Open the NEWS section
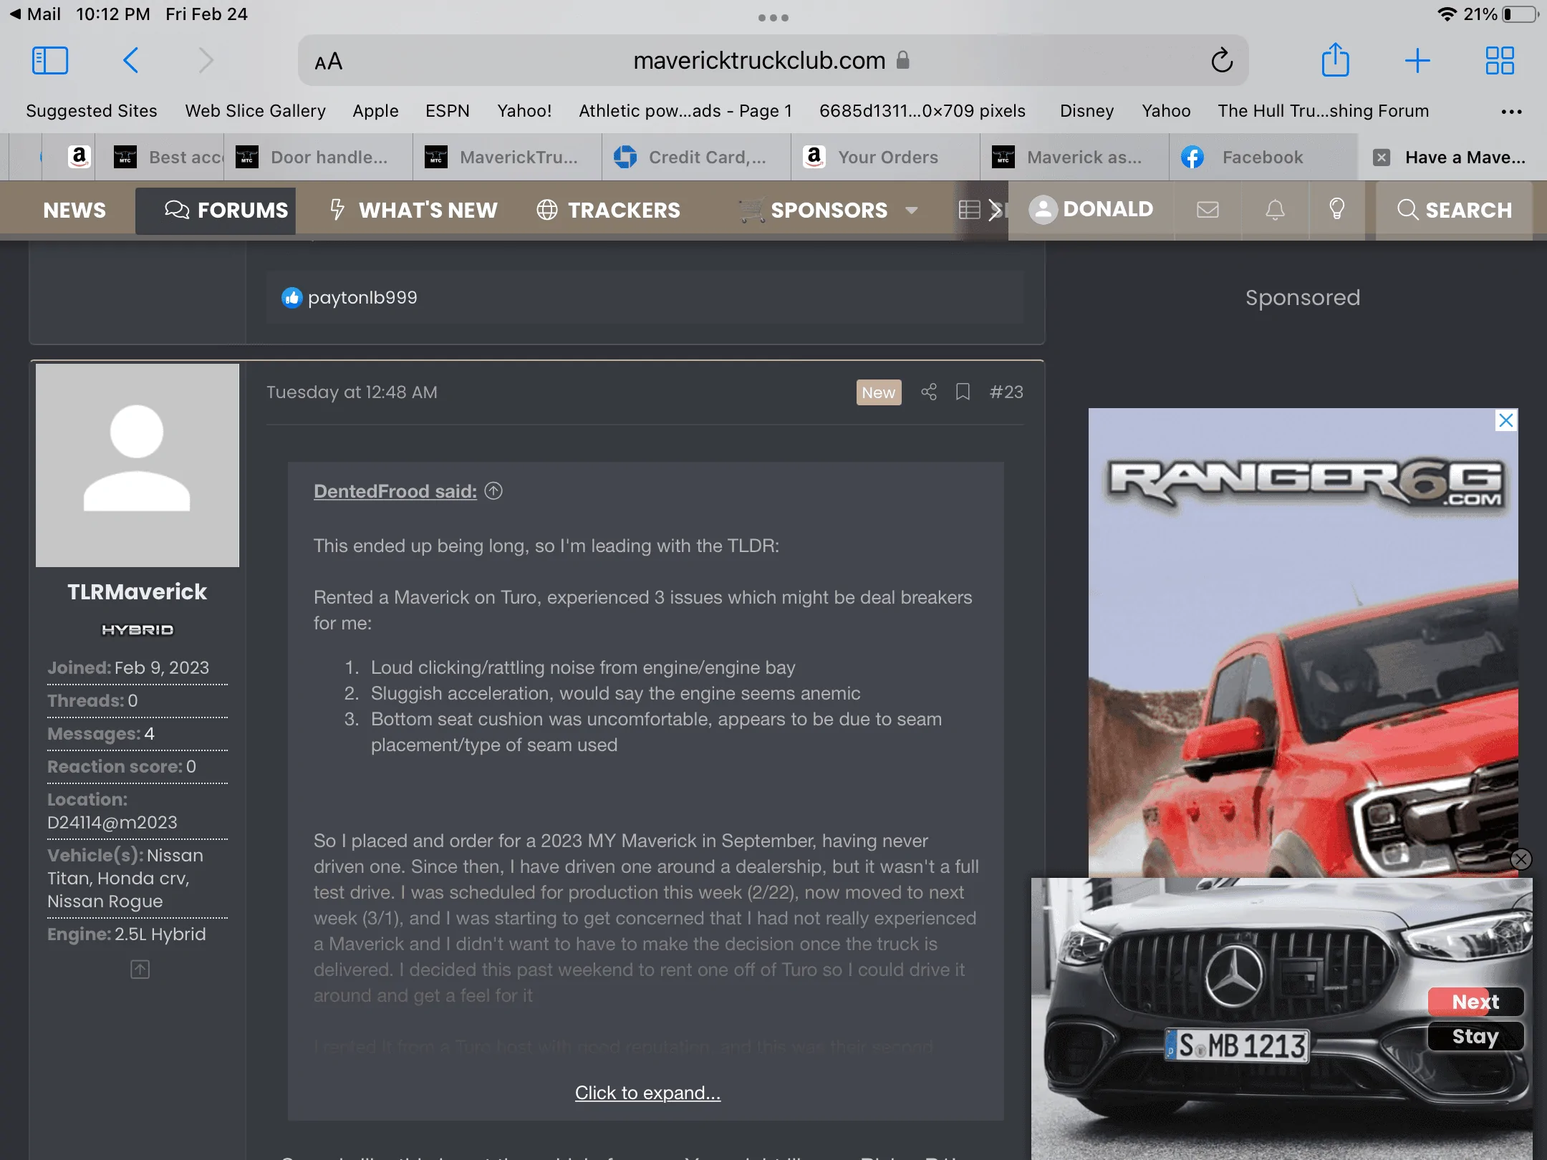This screenshot has width=1547, height=1160. click(74, 211)
